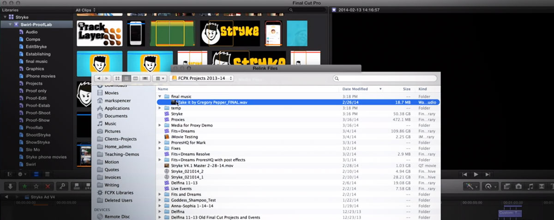Select the EditStryke keyword collection
The height and width of the screenshot is (220, 554).
click(36, 46)
